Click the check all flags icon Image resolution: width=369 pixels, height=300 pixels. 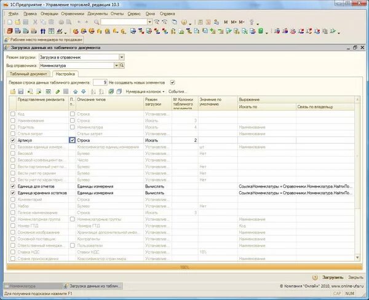111,92
